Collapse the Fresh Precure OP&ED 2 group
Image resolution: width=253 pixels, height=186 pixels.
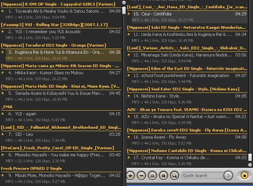(x=61, y=169)
